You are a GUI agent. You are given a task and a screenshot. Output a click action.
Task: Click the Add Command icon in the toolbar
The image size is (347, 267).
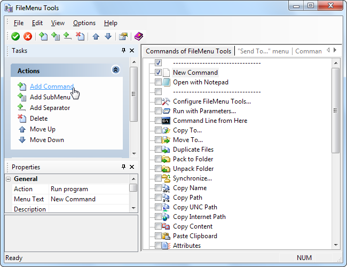43,36
